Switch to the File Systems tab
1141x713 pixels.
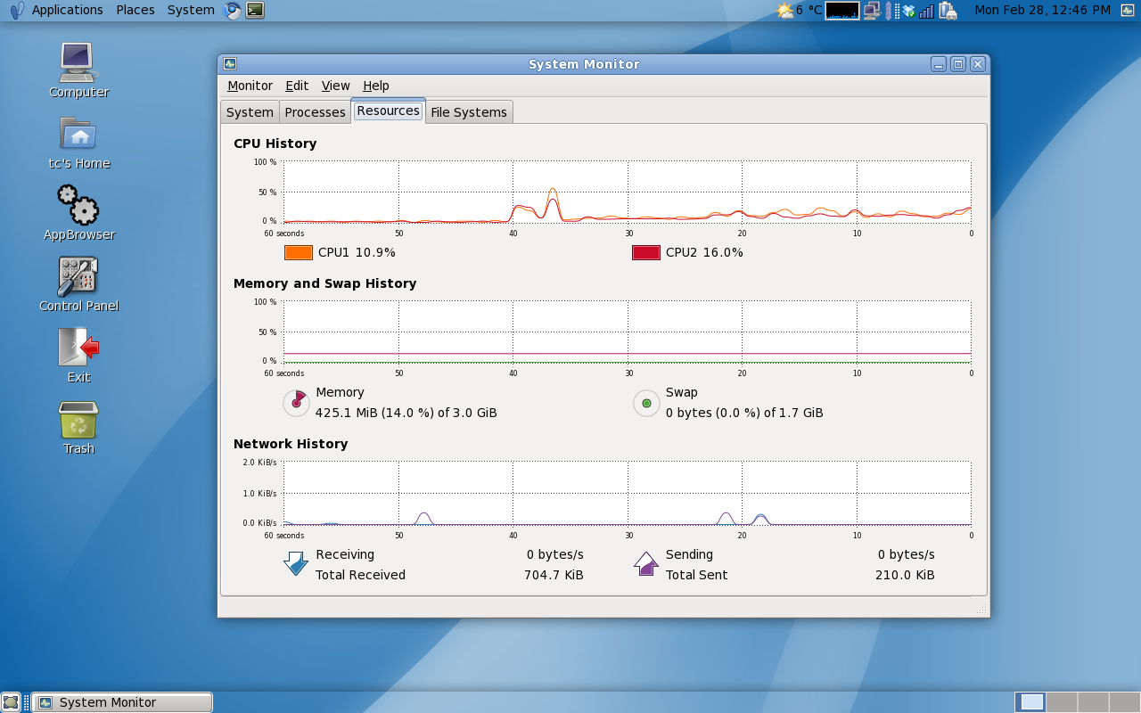pos(468,112)
